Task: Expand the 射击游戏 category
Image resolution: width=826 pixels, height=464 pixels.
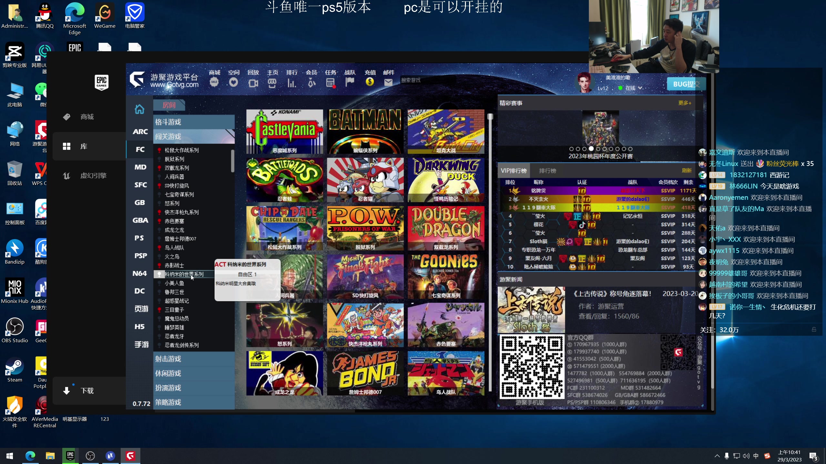Action: (x=194, y=359)
